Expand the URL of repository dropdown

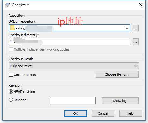(x=127, y=28)
